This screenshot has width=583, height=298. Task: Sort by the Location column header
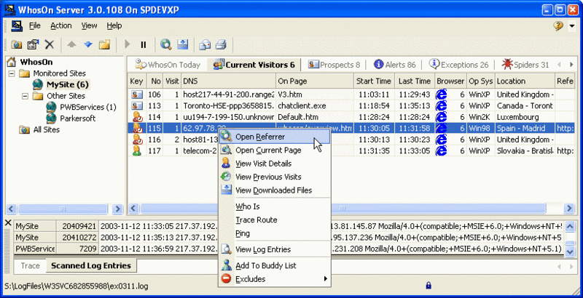(525, 81)
